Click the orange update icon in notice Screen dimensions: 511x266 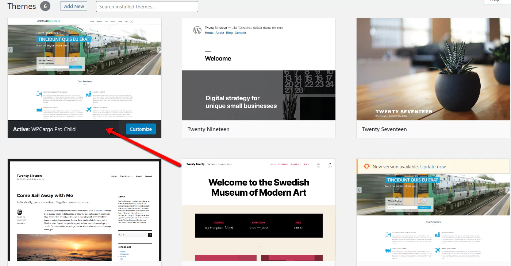(366, 167)
